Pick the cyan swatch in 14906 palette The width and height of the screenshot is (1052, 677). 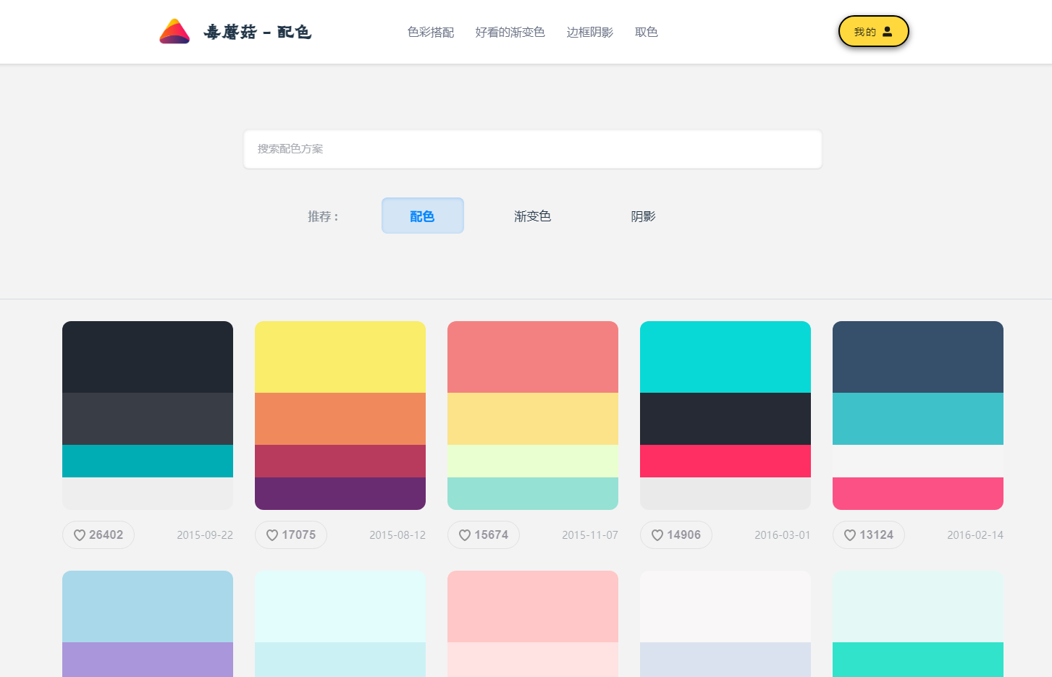tap(725, 357)
